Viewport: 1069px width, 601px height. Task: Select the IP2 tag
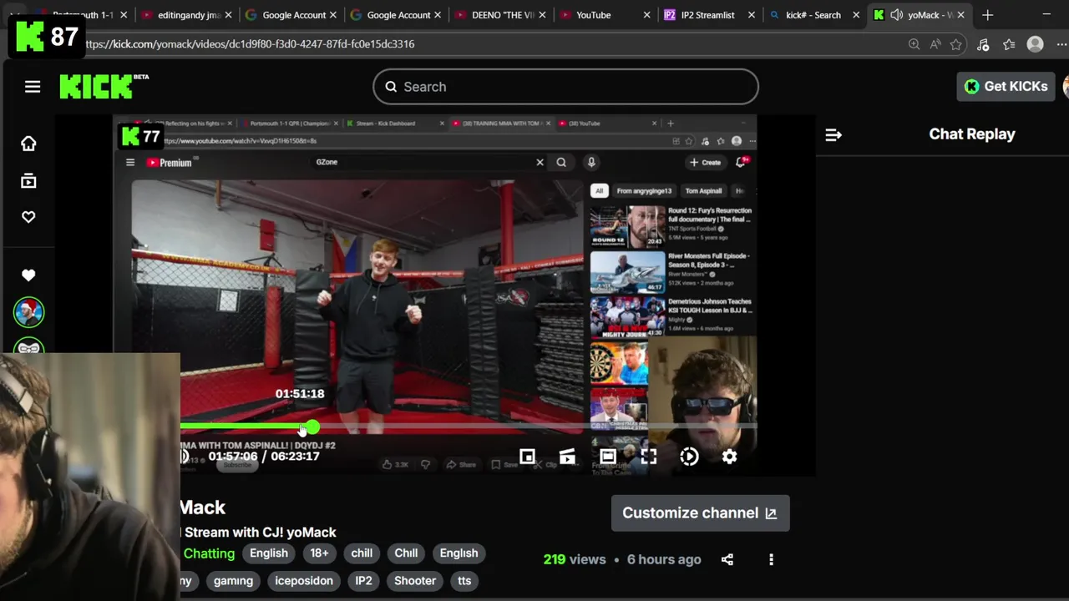tap(363, 581)
